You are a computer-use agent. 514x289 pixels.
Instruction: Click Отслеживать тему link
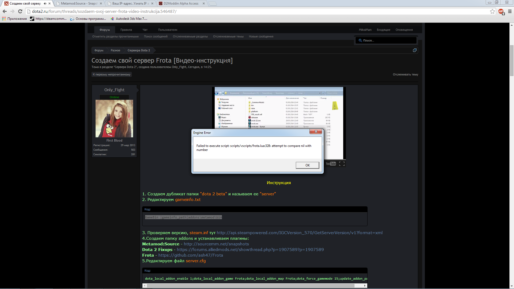pyautogui.click(x=405, y=74)
